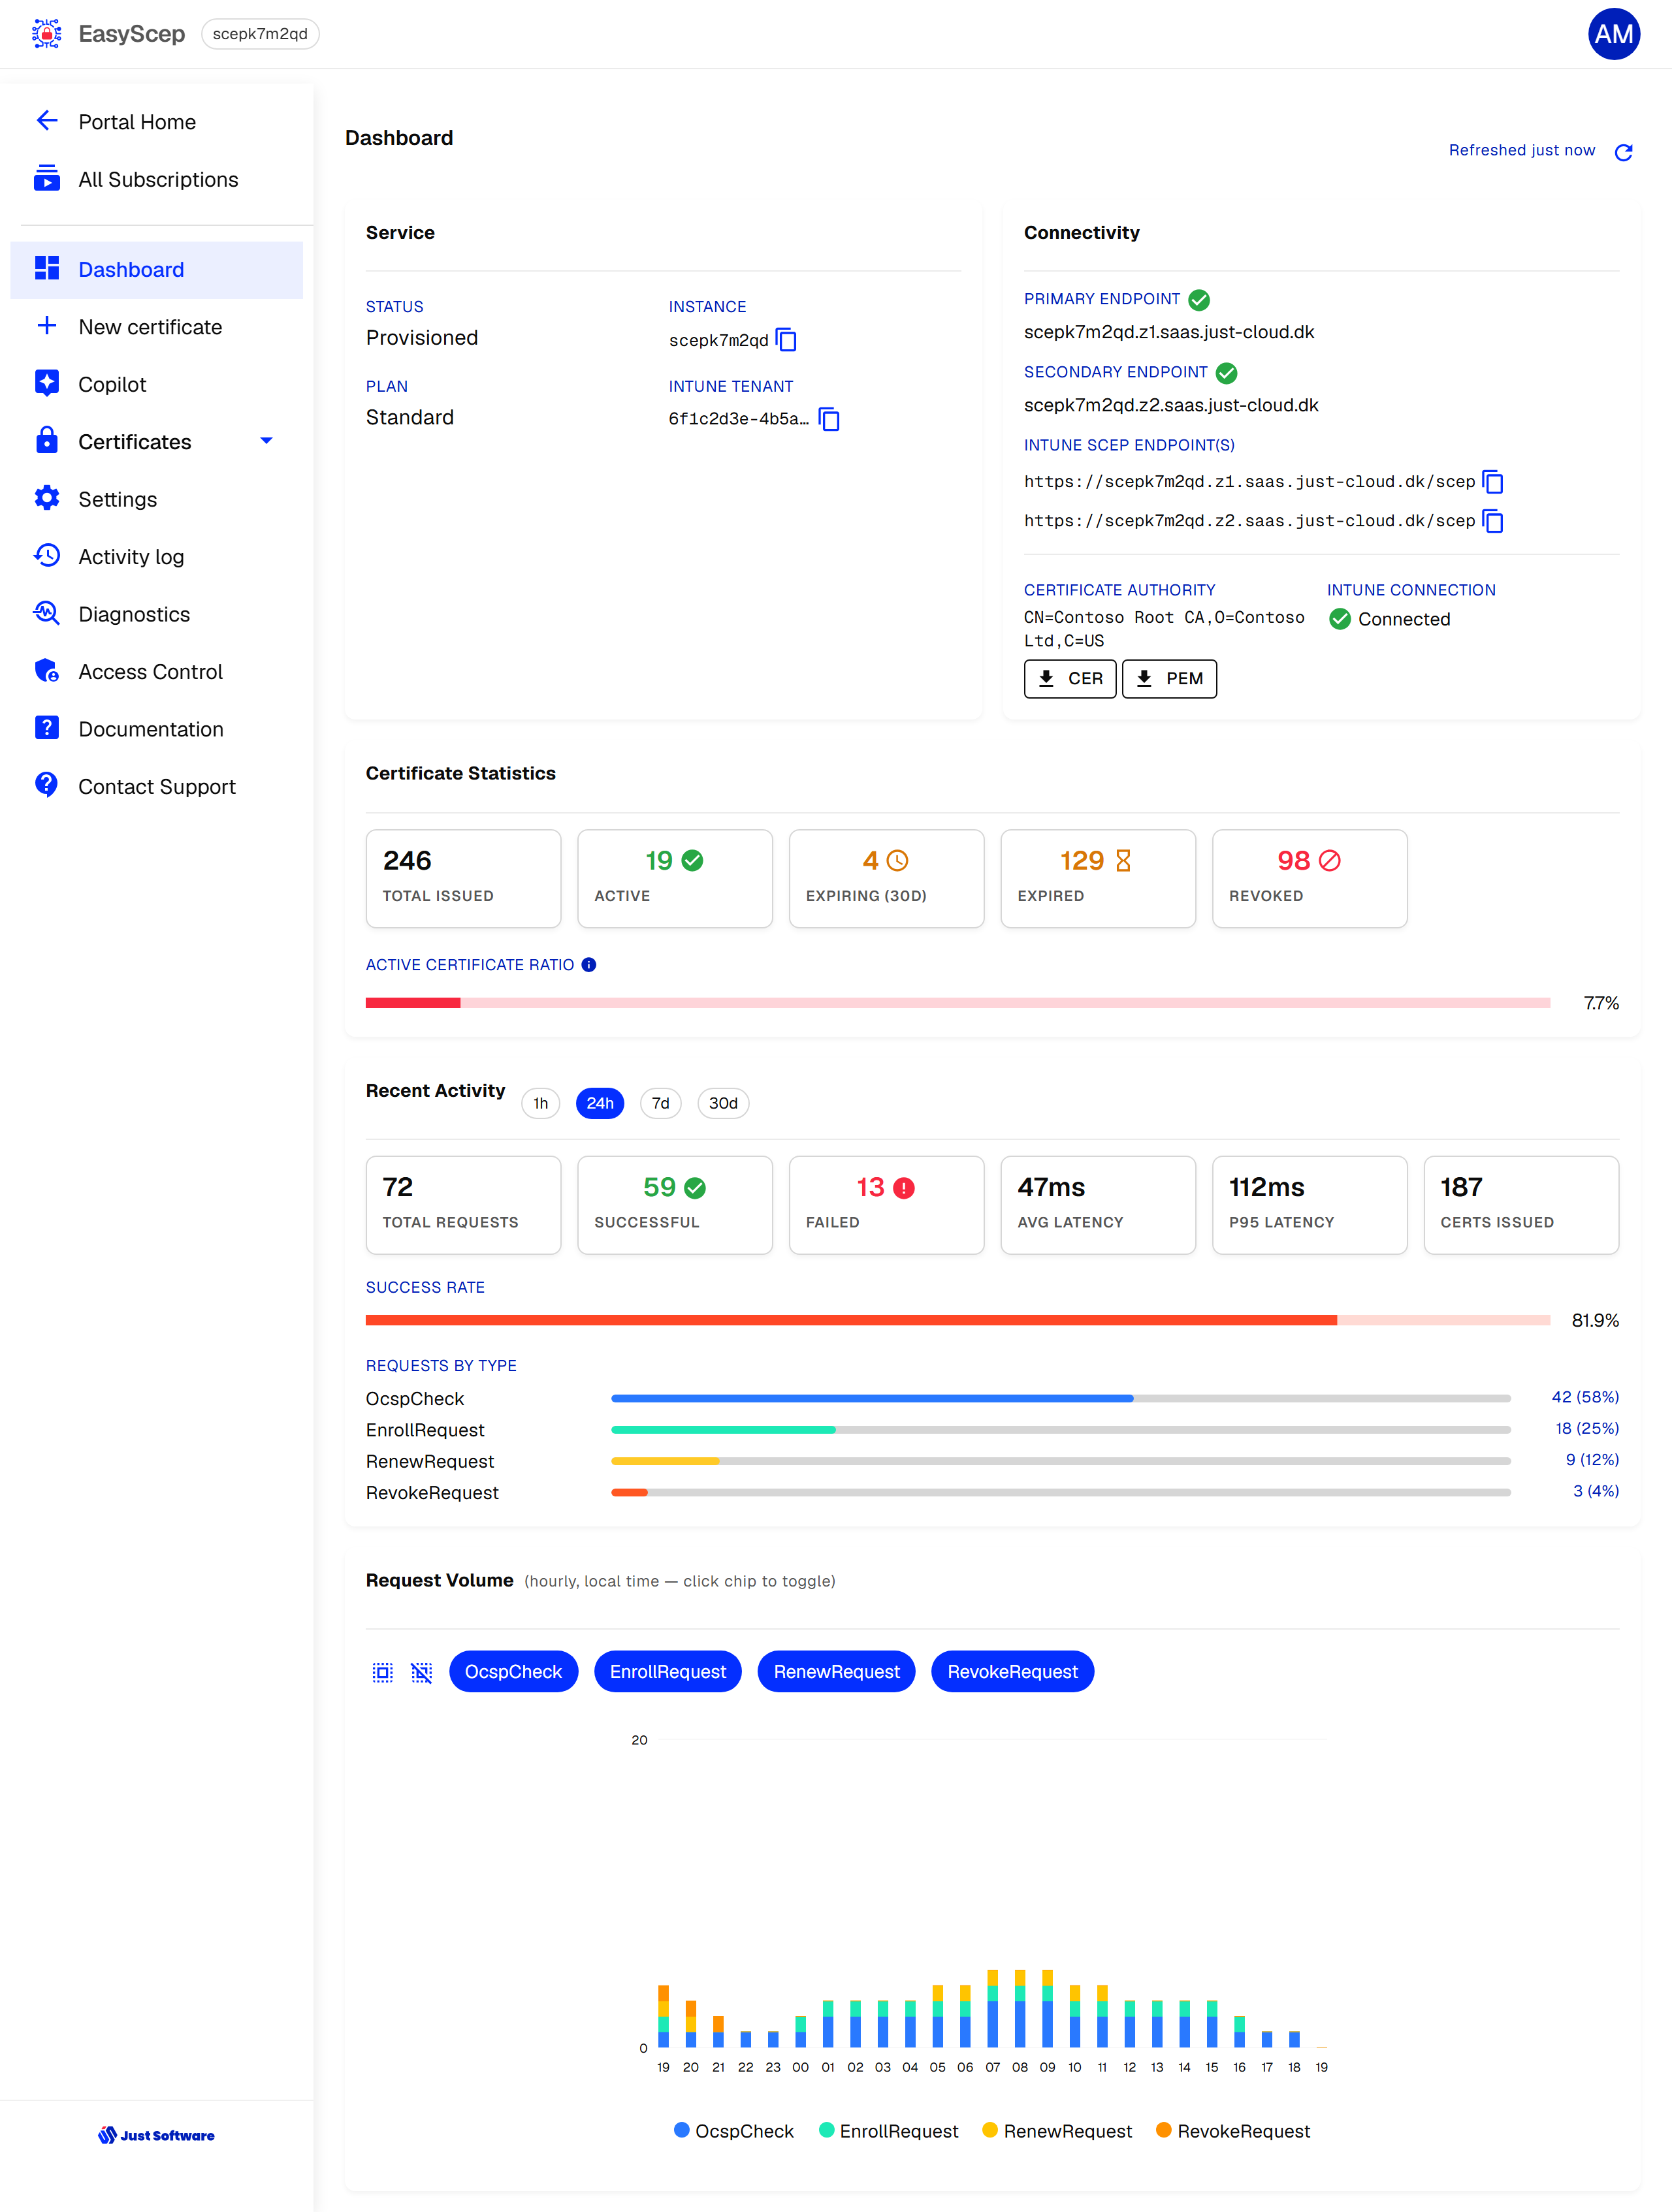Select all series icon in Request Volume
This screenshot has height=2212, width=1672.
pos(382,1672)
